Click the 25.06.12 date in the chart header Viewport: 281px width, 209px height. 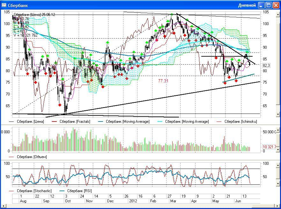tap(48, 15)
